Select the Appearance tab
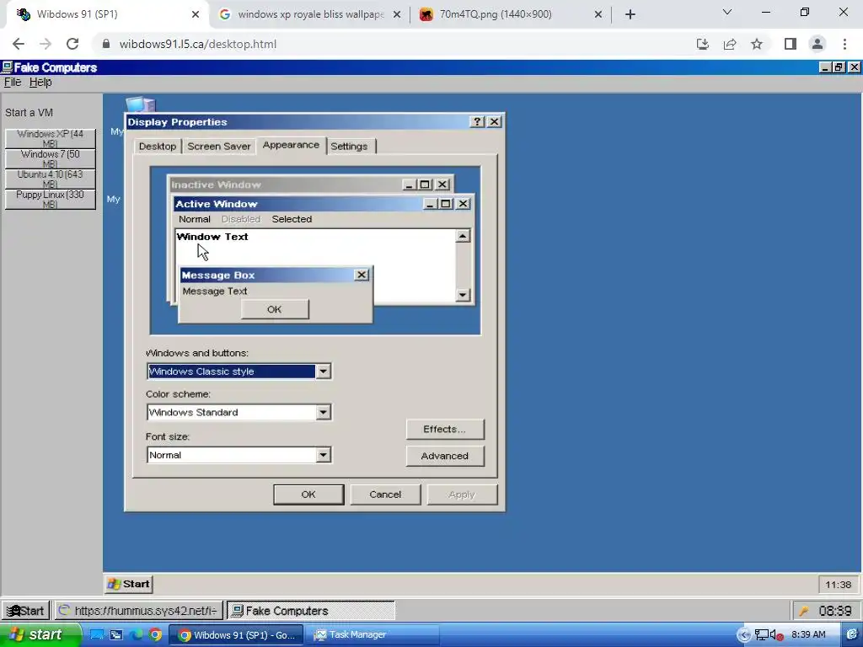 point(291,145)
